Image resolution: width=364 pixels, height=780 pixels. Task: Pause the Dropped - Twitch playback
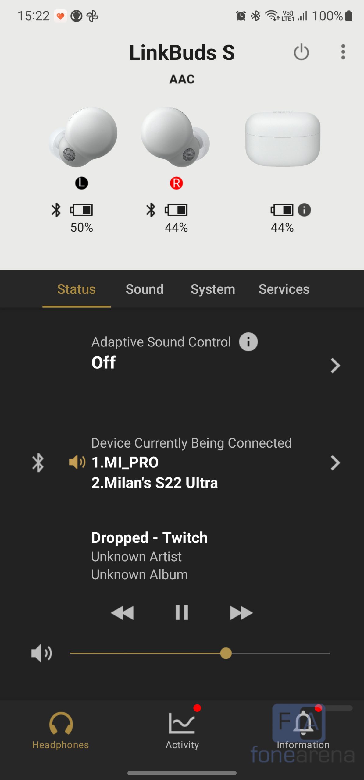tap(182, 612)
